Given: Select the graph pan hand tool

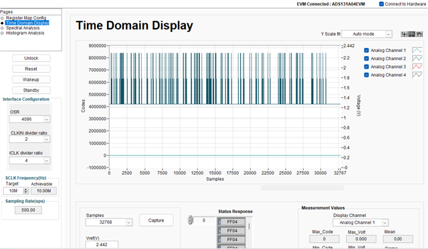Looking at the screenshot, I should 419,34.
